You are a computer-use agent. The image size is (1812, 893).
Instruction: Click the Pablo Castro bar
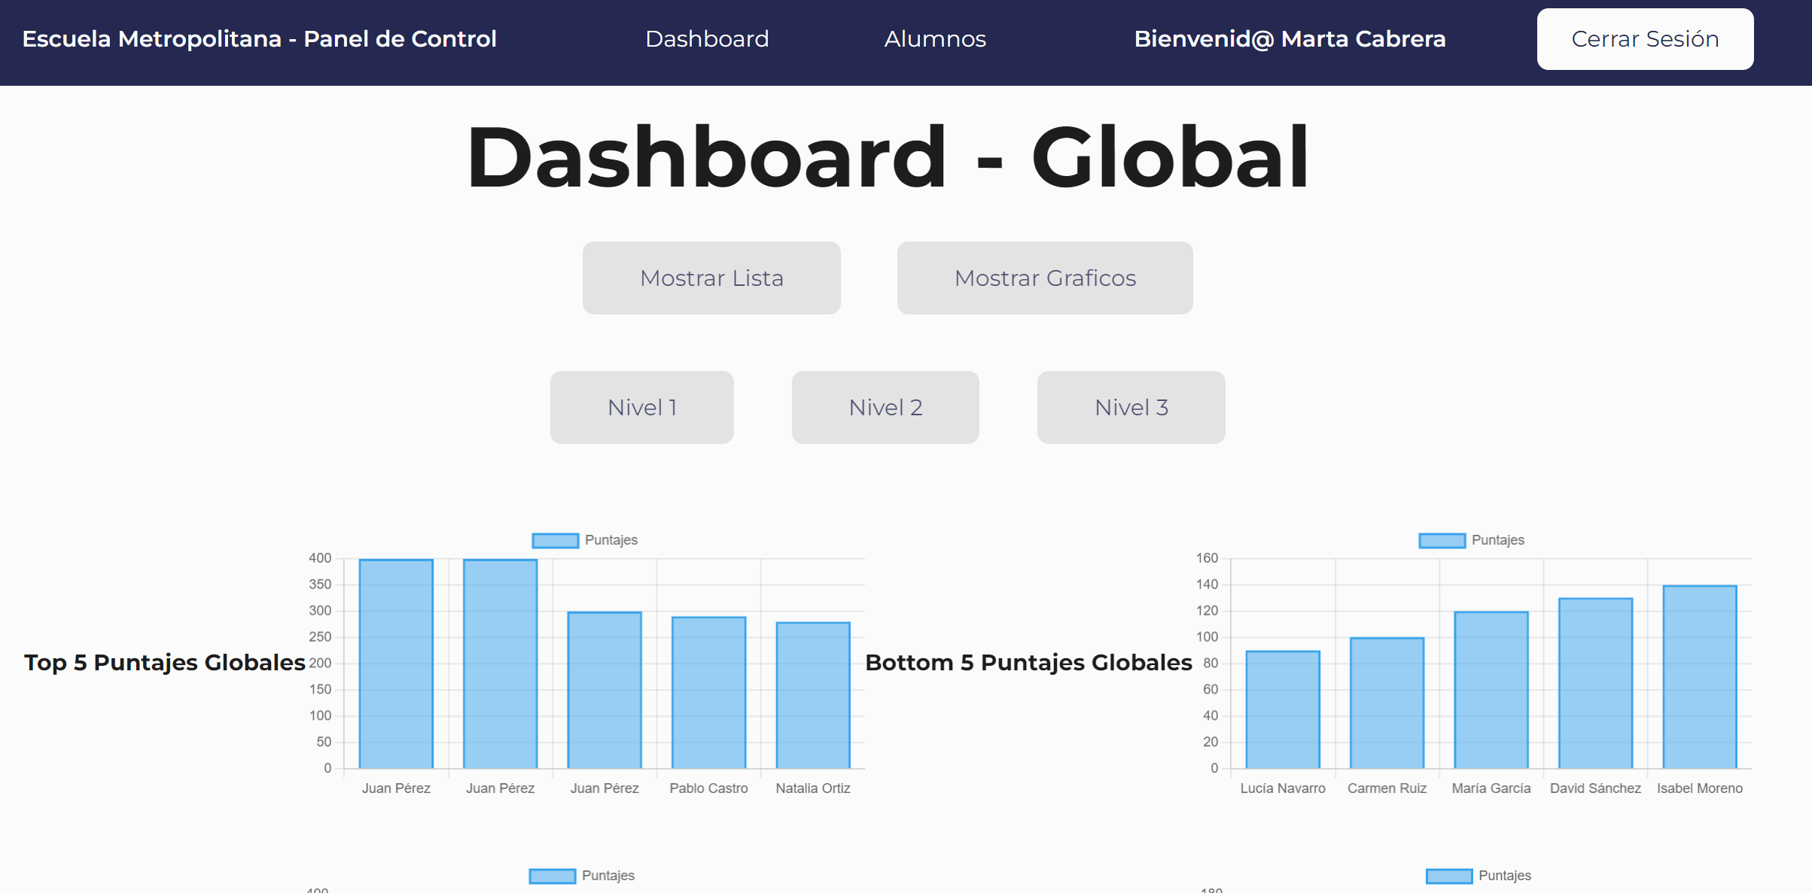coord(709,693)
